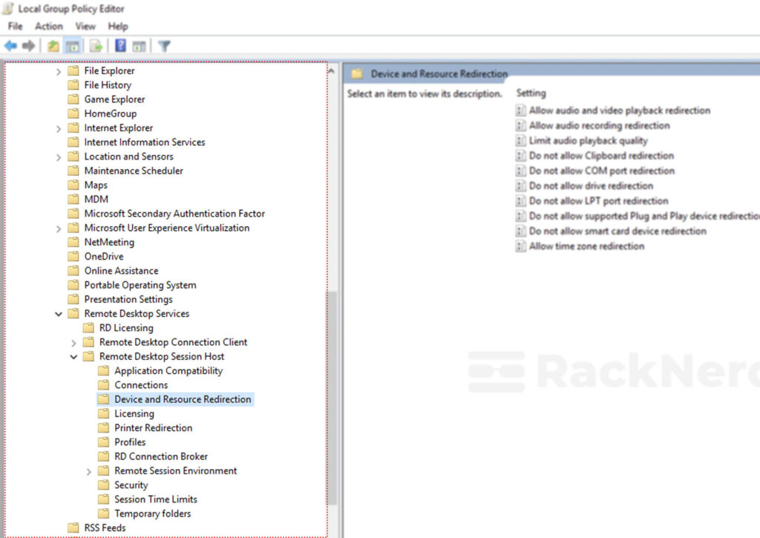This screenshot has height=538, width=760.
Task: Toggle the Filter on the toolbar
Action: tap(165, 45)
